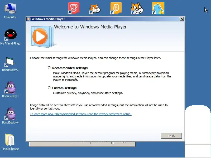The width and height of the screenshot is (211, 158).
Task: Click the small orange Scratch cat shortcut
Action: coord(95,9)
